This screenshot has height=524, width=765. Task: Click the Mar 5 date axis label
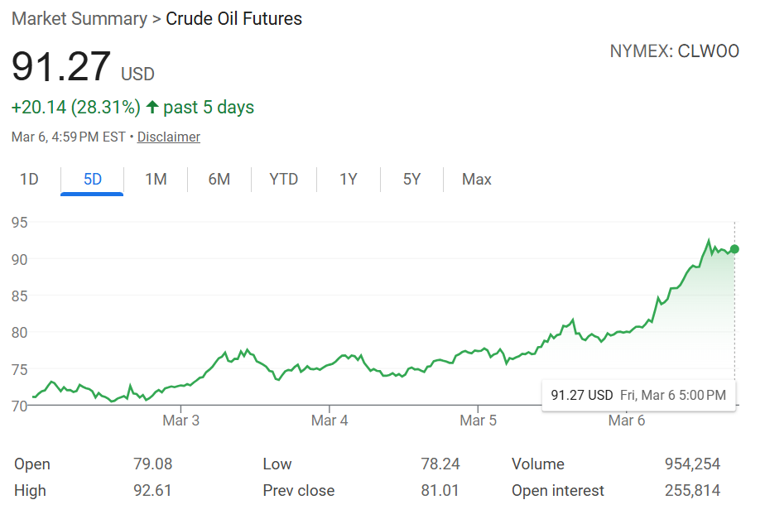(x=479, y=421)
